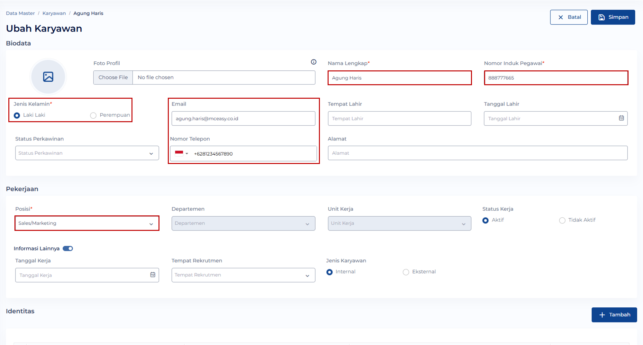Viewport: 643px width, 345px height.
Task: Click the plus icon on Tambah
Action: pos(602,315)
